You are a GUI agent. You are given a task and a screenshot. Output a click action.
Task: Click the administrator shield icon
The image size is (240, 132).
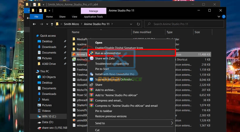pos(92,53)
